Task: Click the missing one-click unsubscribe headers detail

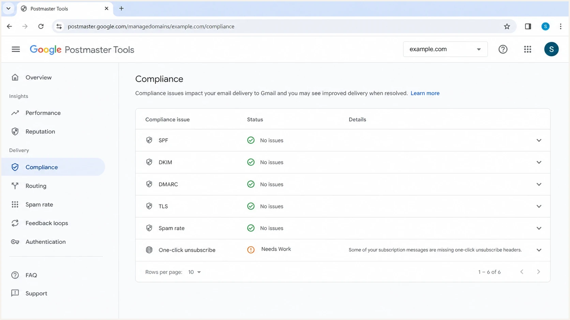Action: pyautogui.click(x=435, y=250)
